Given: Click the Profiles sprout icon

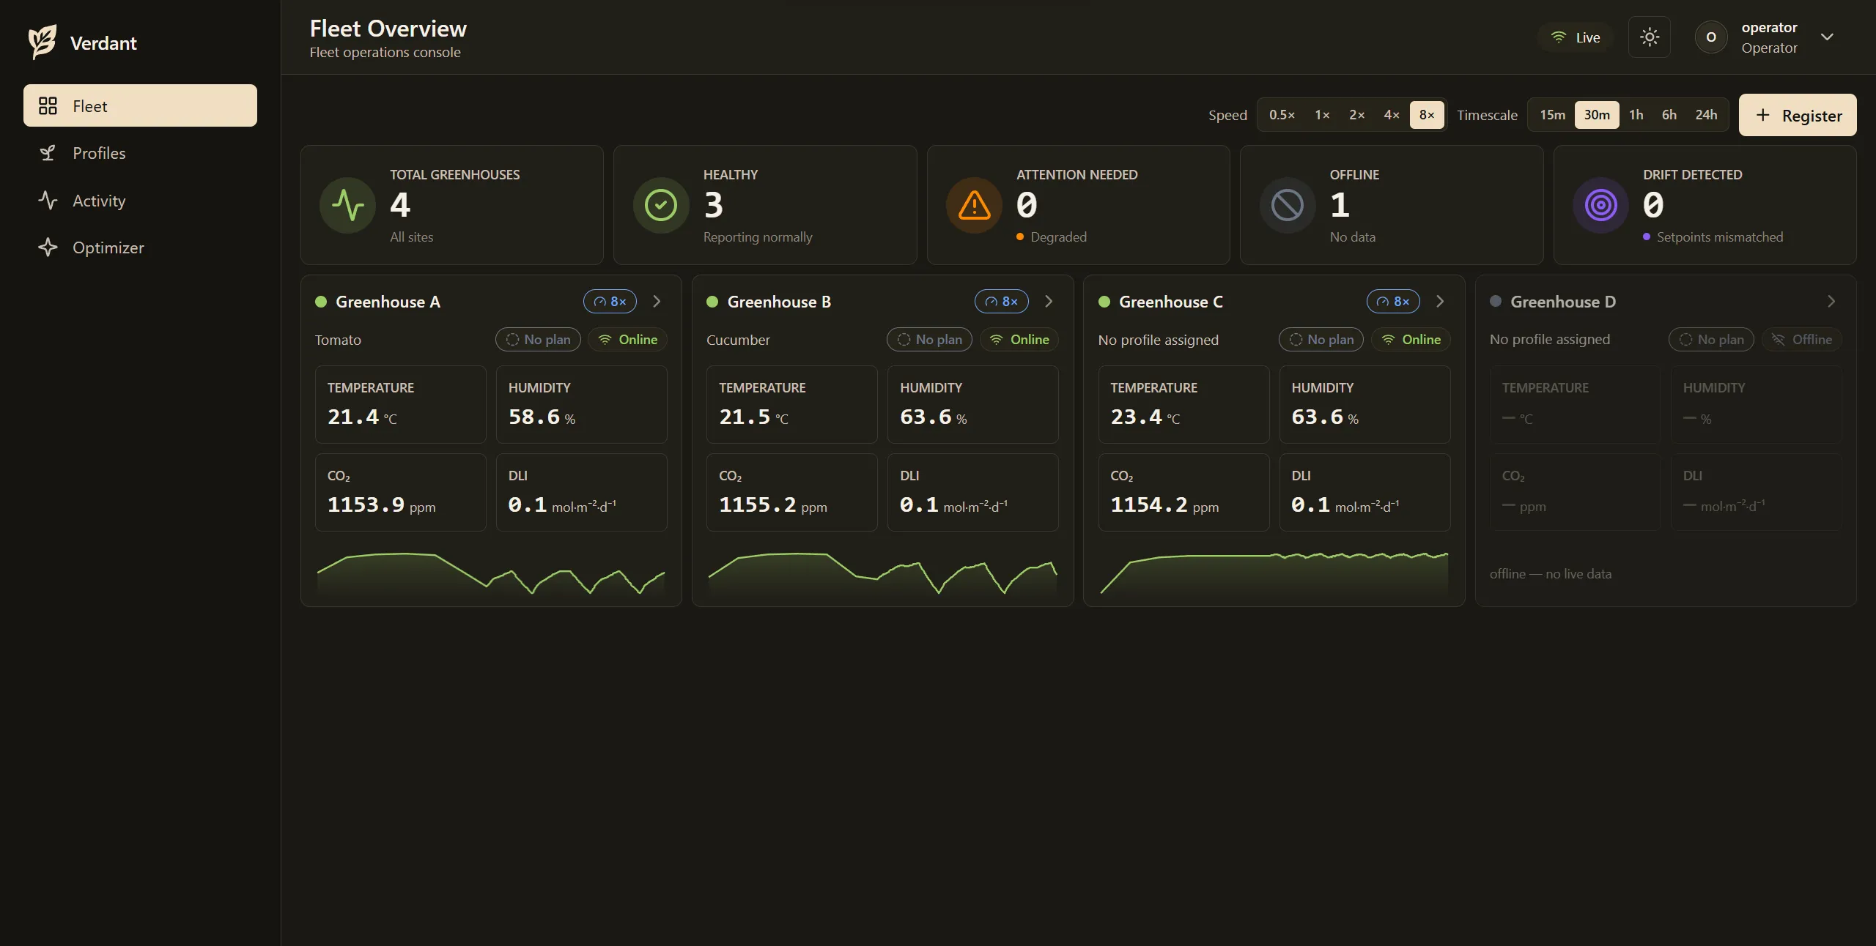Looking at the screenshot, I should click(48, 153).
